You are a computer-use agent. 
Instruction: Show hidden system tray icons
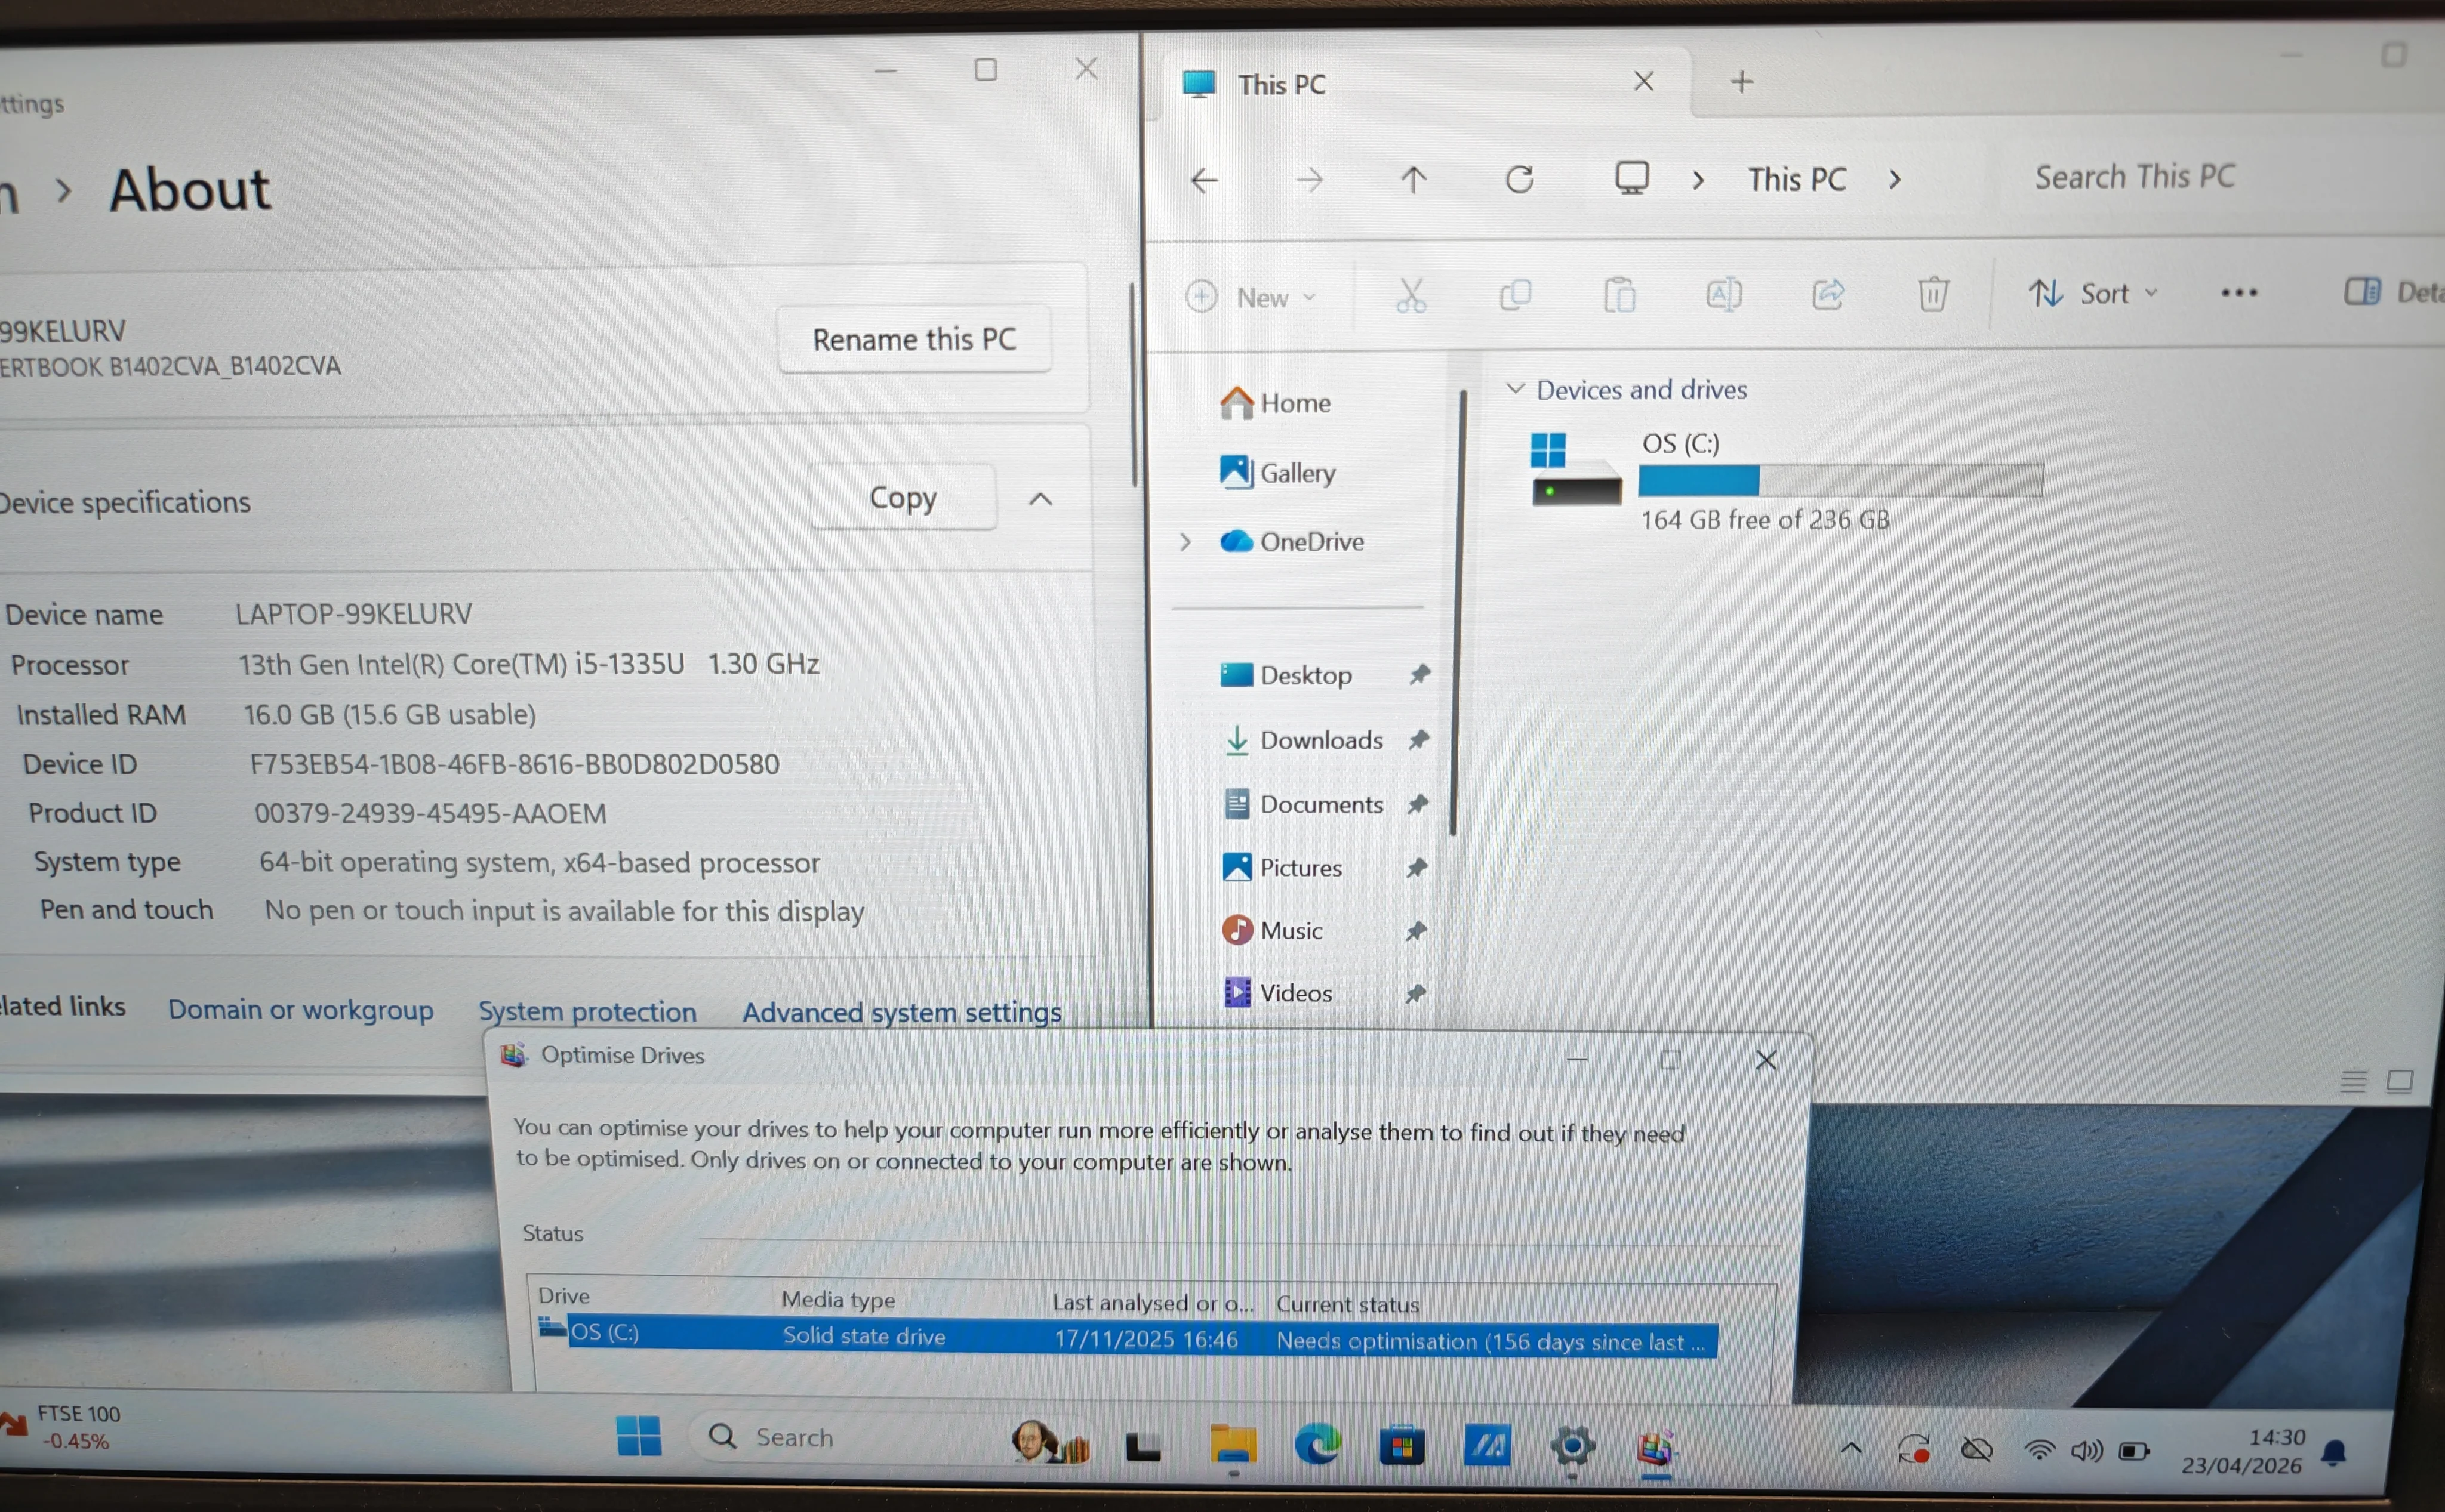tap(1850, 1448)
